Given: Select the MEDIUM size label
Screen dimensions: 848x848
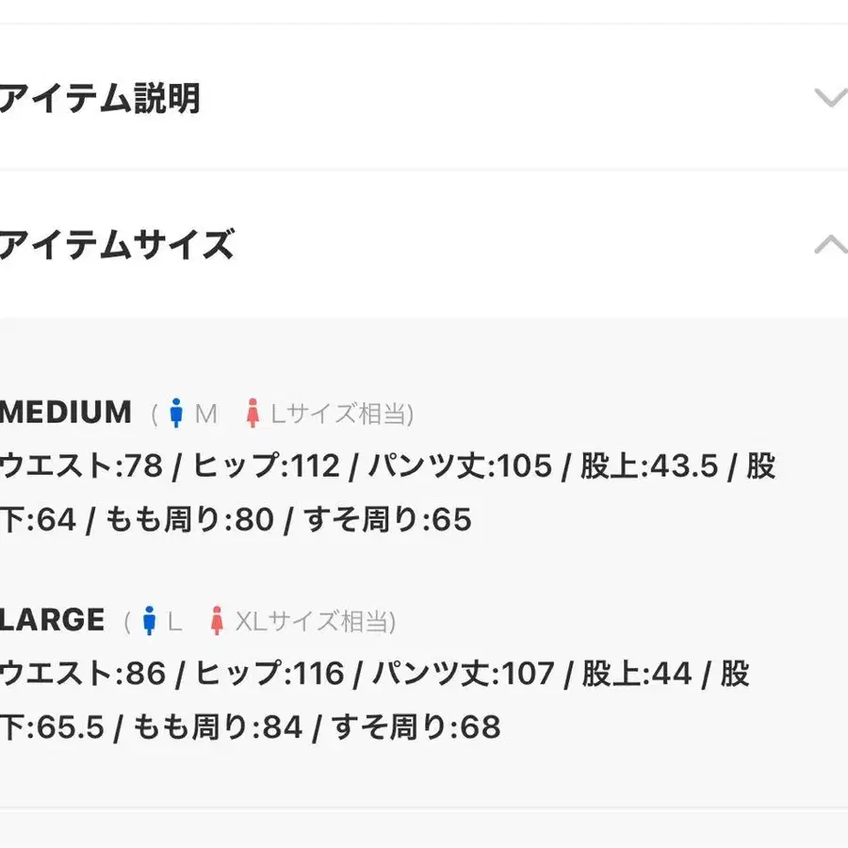Looking at the screenshot, I should pyautogui.click(x=66, y=412).
